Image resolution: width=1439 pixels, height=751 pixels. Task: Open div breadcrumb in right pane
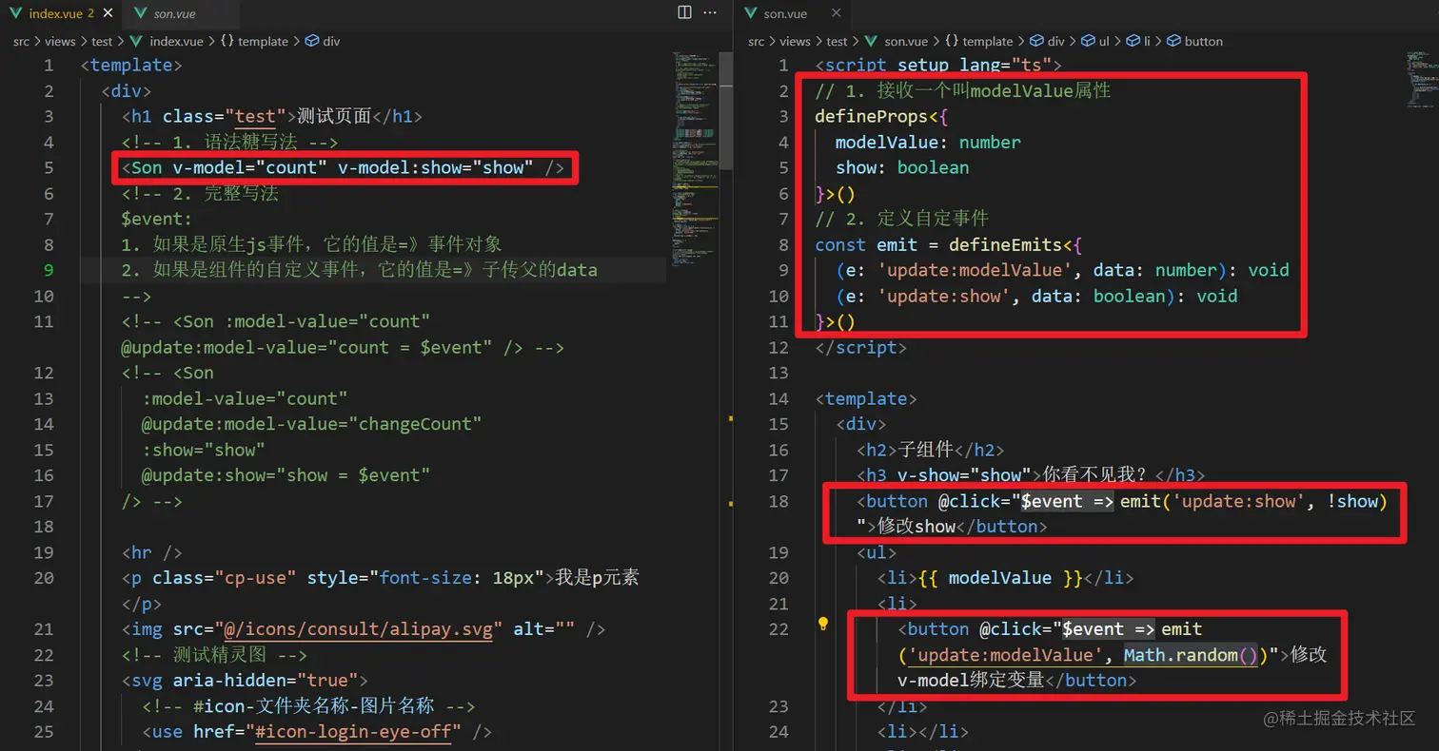[1048, 41]
